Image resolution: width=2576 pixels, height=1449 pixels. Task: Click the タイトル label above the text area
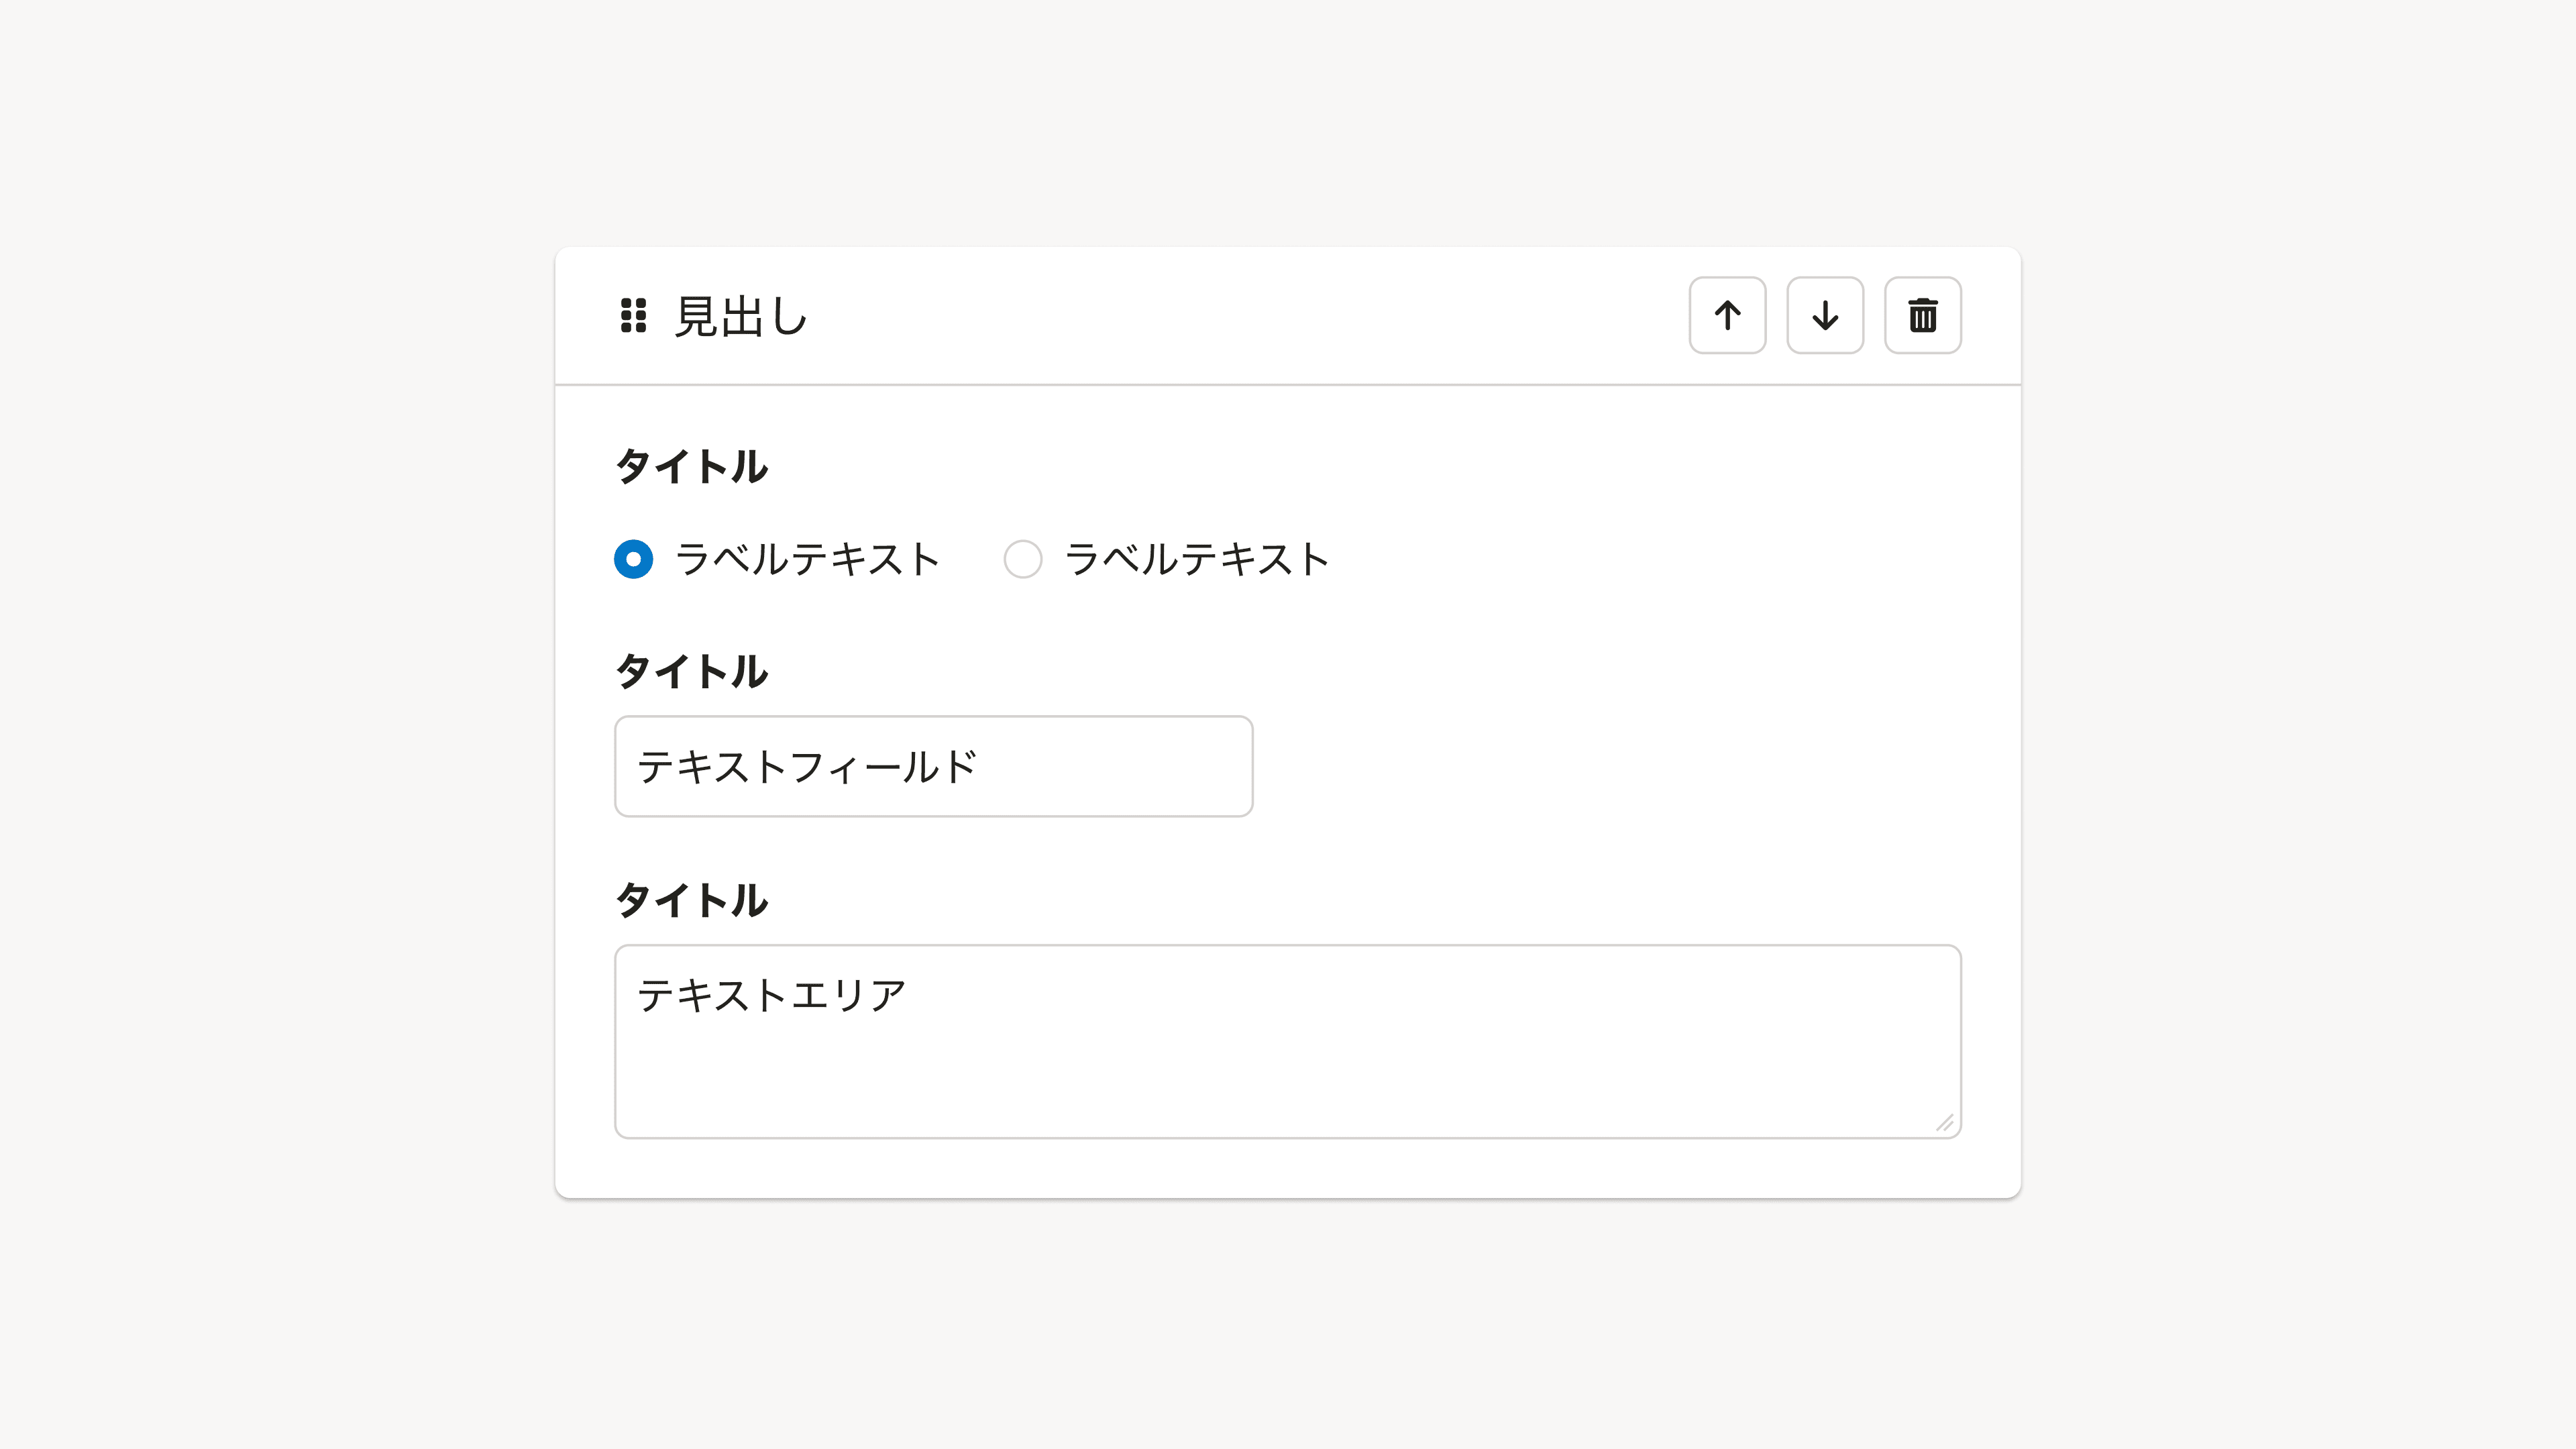point(691,900)
